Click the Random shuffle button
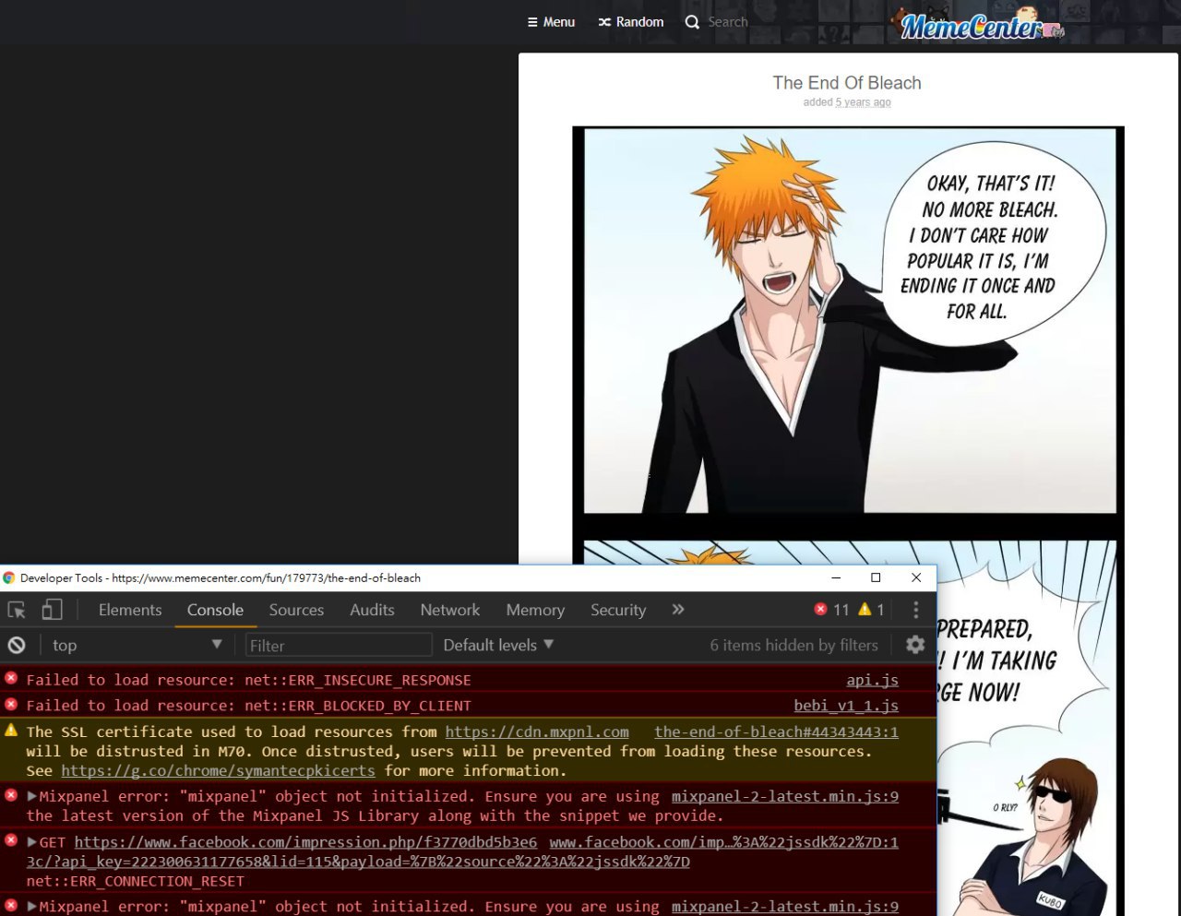Viewport: 1181px width, 916px height. [x=630, y=22]
